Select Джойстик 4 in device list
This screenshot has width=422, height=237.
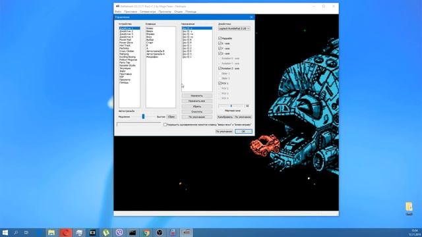129,37
